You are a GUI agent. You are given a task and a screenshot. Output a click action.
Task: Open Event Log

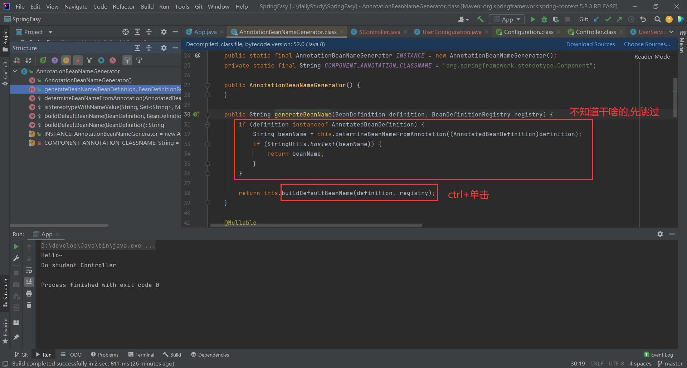click(x=658, y=354)
